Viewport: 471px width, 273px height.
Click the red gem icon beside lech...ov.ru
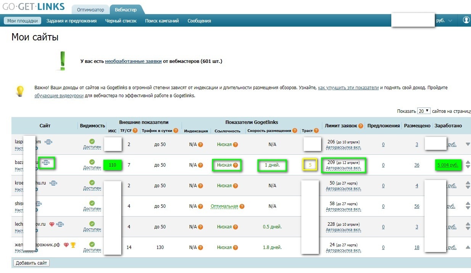click(51, 224)
